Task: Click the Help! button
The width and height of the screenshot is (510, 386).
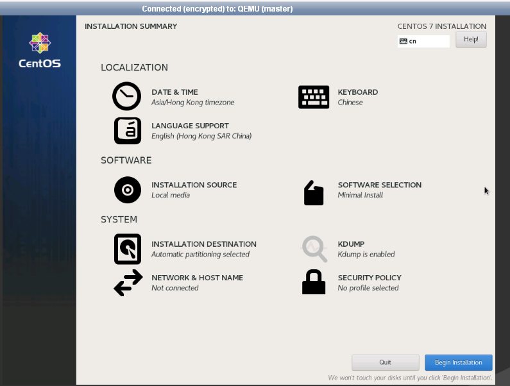Action: 471,39
